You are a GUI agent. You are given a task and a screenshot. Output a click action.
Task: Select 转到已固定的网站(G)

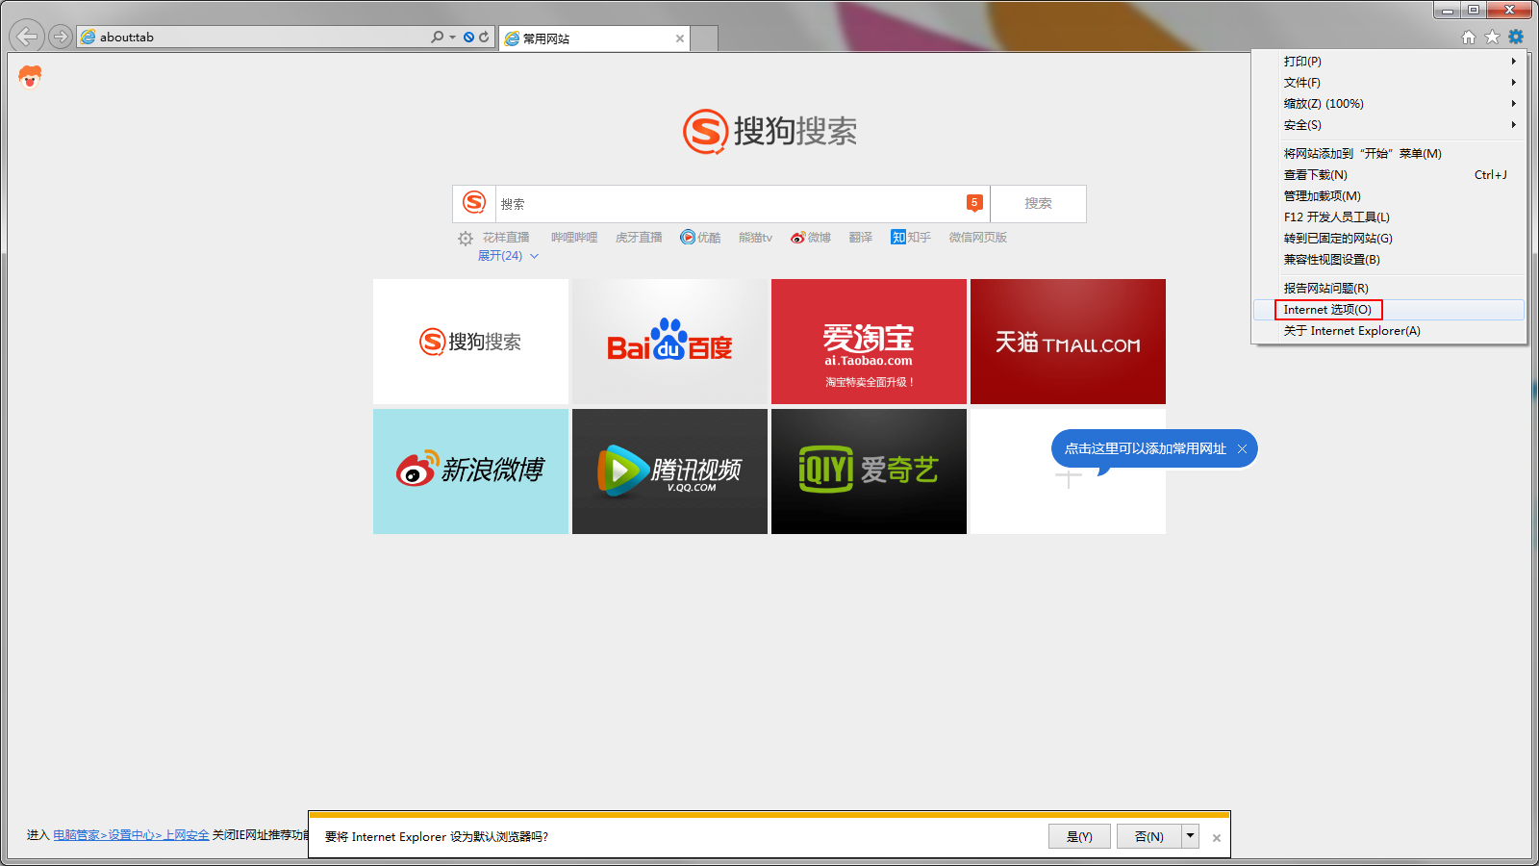click(1390, 238)
